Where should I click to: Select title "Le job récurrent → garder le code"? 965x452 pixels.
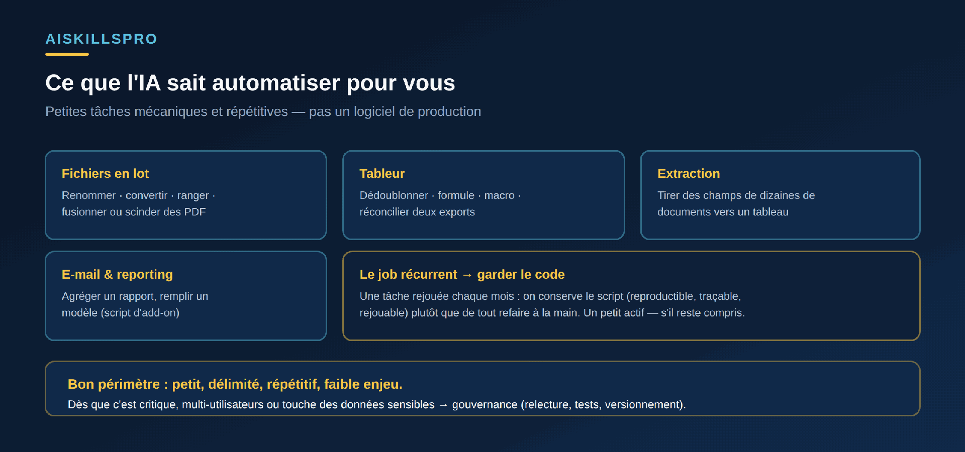[x=462, y=274]
